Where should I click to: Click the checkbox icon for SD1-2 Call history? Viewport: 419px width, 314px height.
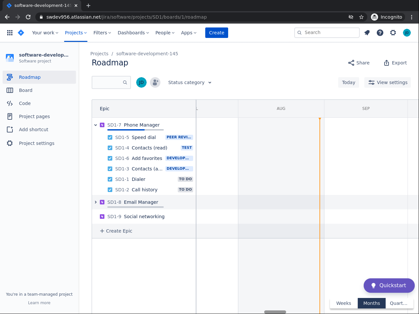coord(110,190)
